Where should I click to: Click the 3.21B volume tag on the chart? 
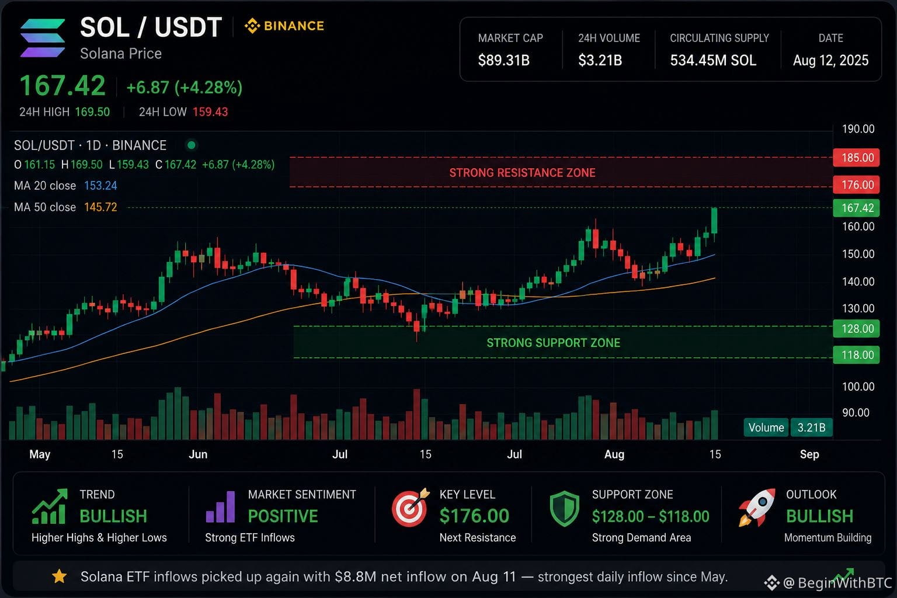point(811,427)
